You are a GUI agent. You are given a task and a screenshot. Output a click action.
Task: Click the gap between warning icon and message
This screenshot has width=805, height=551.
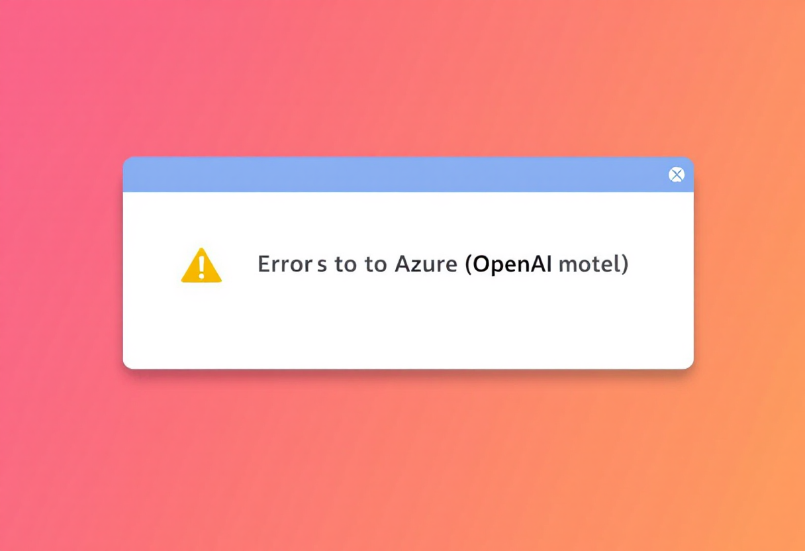[x=240, y=265]
